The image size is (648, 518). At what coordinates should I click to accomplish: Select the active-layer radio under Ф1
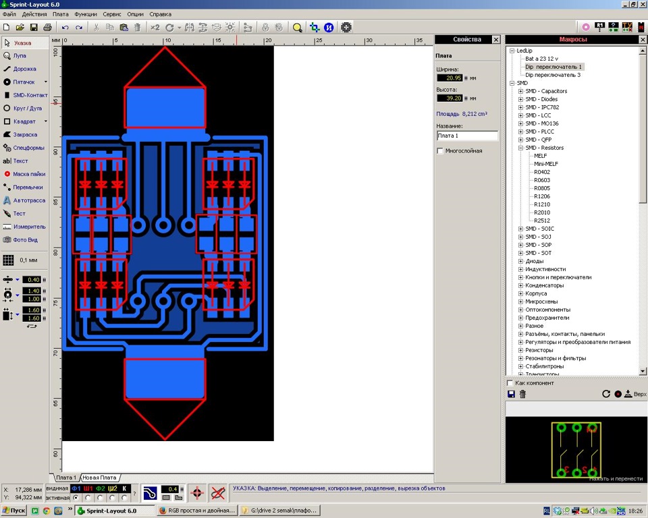click(x=76, y=498)
